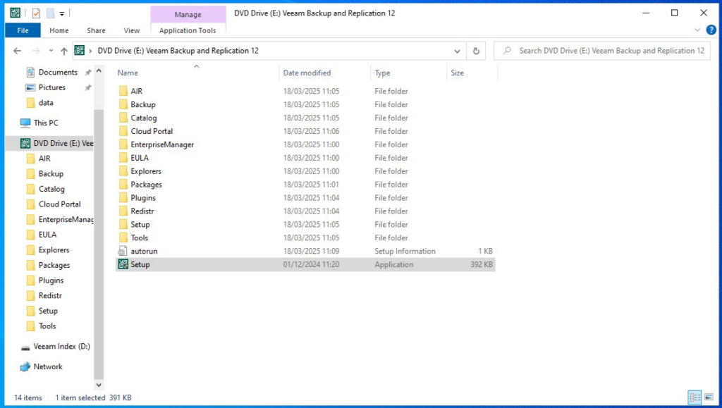
Task: Open Help via the question mark icon
Action: [711, 30]
